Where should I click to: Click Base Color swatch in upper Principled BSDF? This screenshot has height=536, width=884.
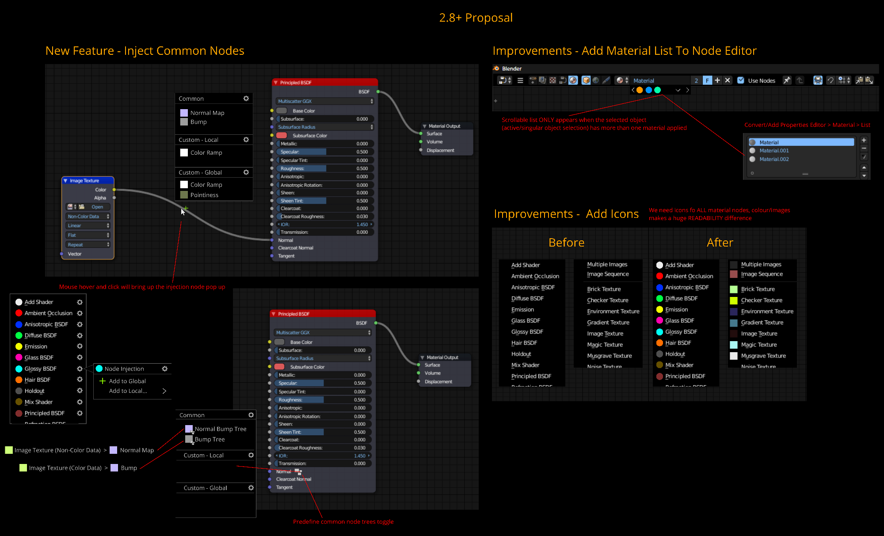click(x=282, y=111)
